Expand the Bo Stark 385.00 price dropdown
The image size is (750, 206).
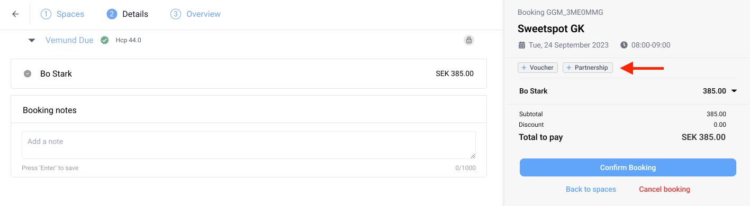(x=734, y=91)
